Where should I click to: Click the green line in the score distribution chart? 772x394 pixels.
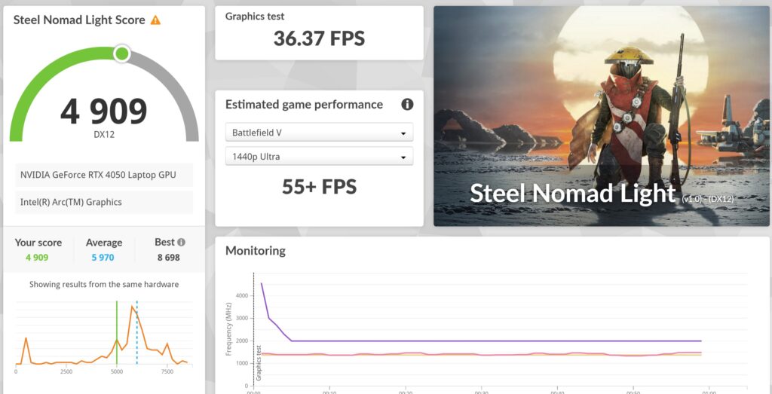click(x=117, y=332)
